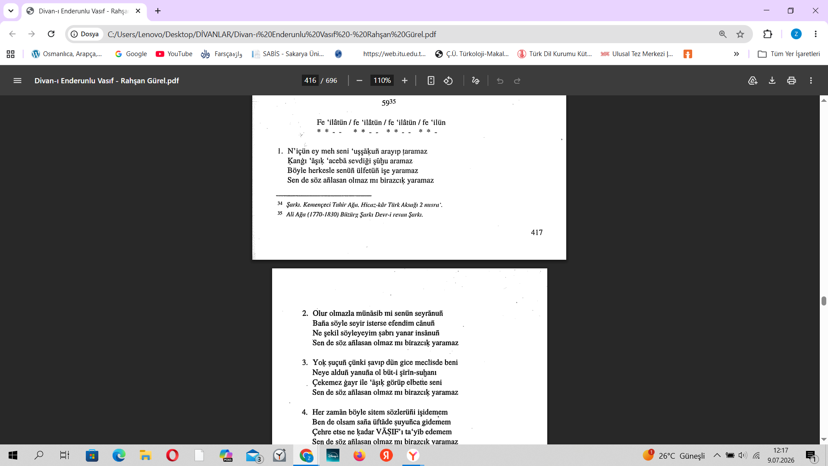Bookmark this page with the star
This screenshot has width=828, height=466.
pyautogui.click(x=740, y=34)
